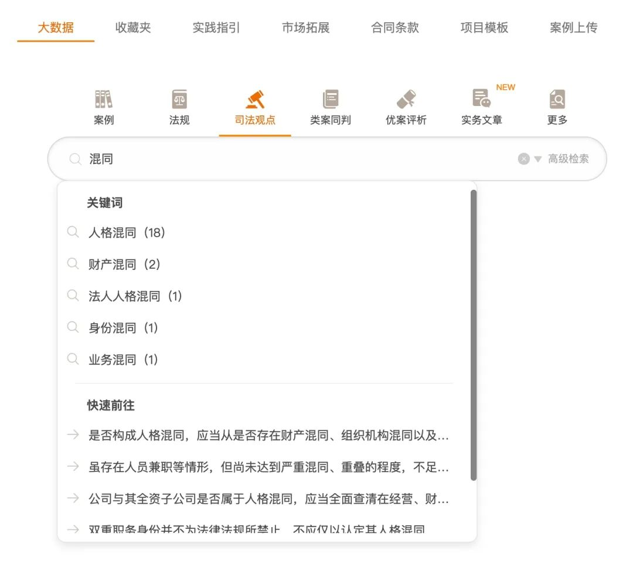Viewport: 633px width, 564px height.
Task: Click the search magnifier inside search bar
Action: coord(74,159)
